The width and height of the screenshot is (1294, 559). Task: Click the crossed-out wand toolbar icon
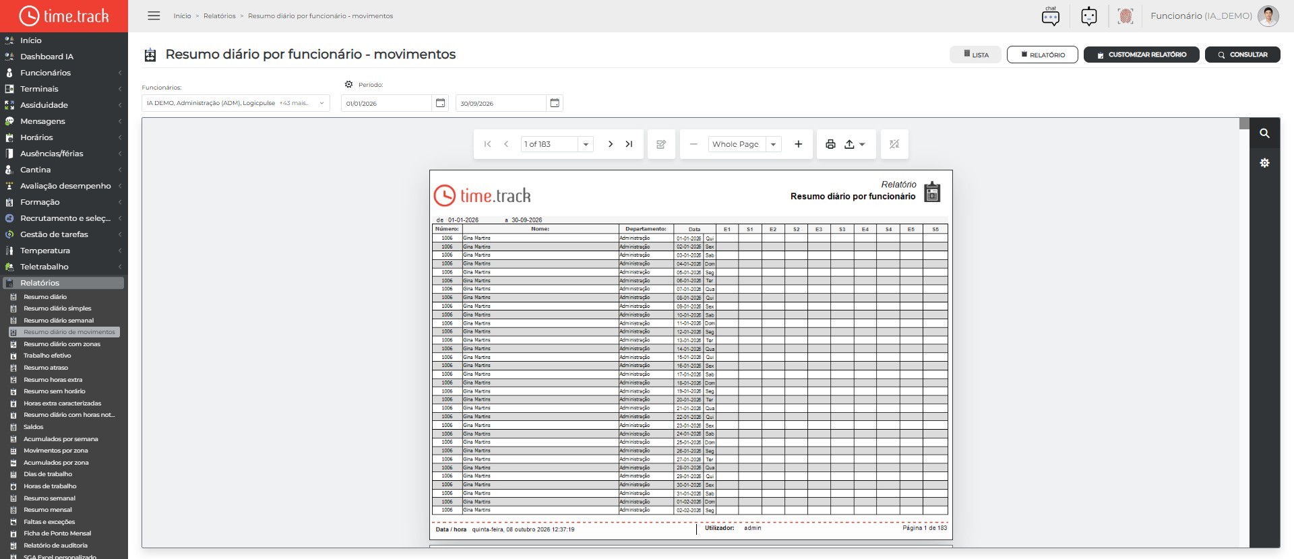pyautogui.click(x=894, y=144)
